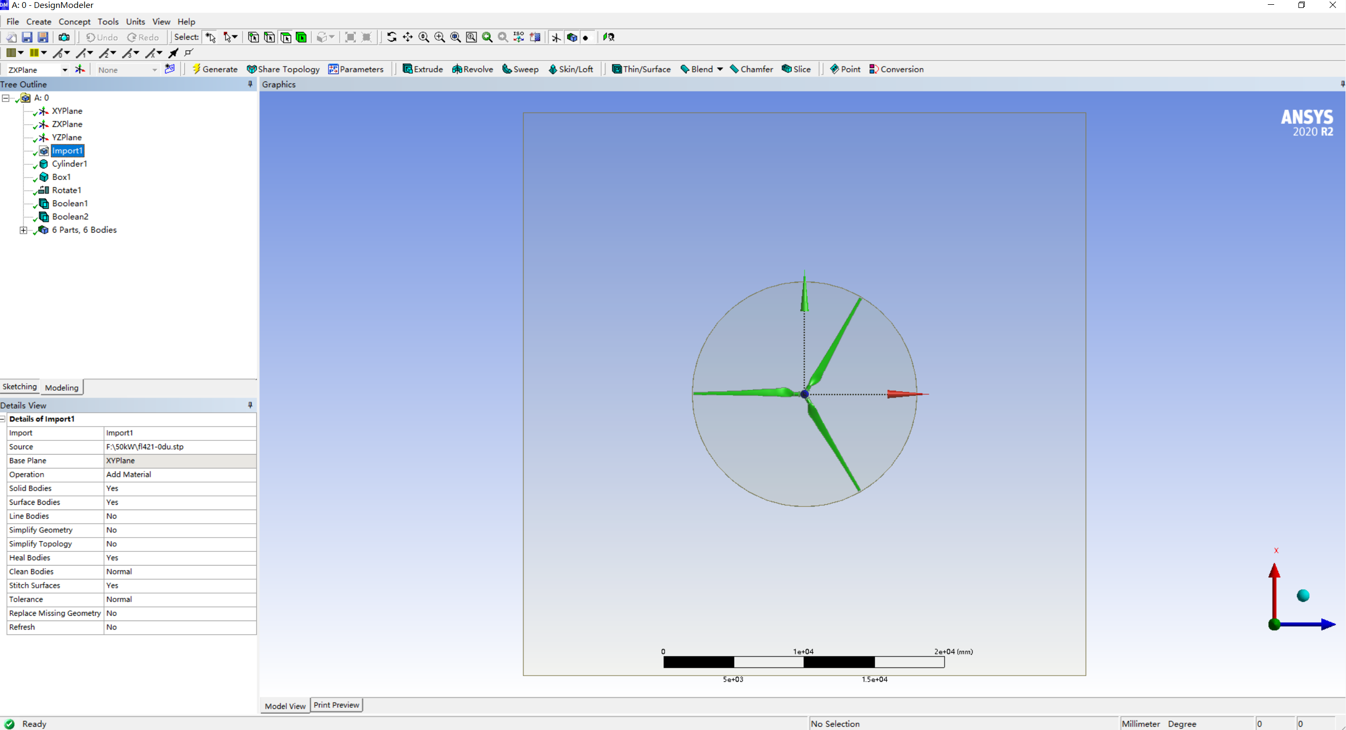This screenshot has width=1346, height=730.
Task: Click the Thin/Surface button
Action: point(641,69)
